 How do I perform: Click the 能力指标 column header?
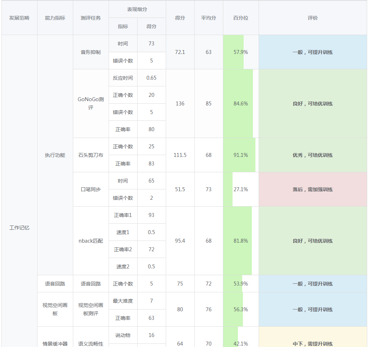pyautogui.click(x=55, y=18)
